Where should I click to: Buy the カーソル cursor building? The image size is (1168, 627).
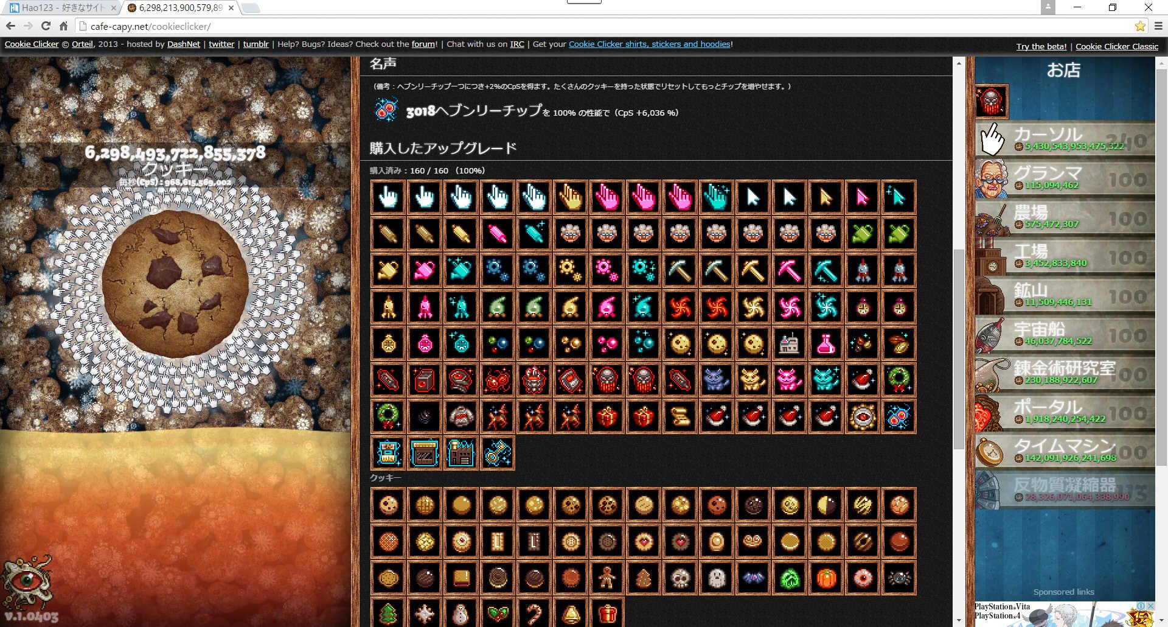point(1065,140)
